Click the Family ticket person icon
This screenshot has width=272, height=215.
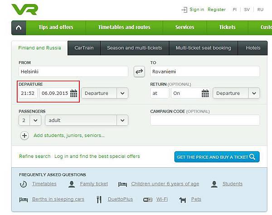point(72,184)
